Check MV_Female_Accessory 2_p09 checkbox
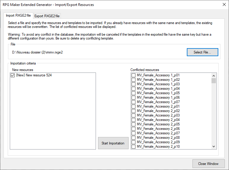 [x=133, y=142]
